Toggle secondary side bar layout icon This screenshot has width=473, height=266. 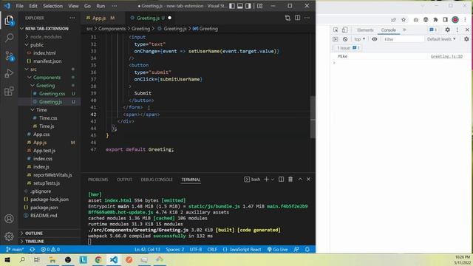pos(248,6)
